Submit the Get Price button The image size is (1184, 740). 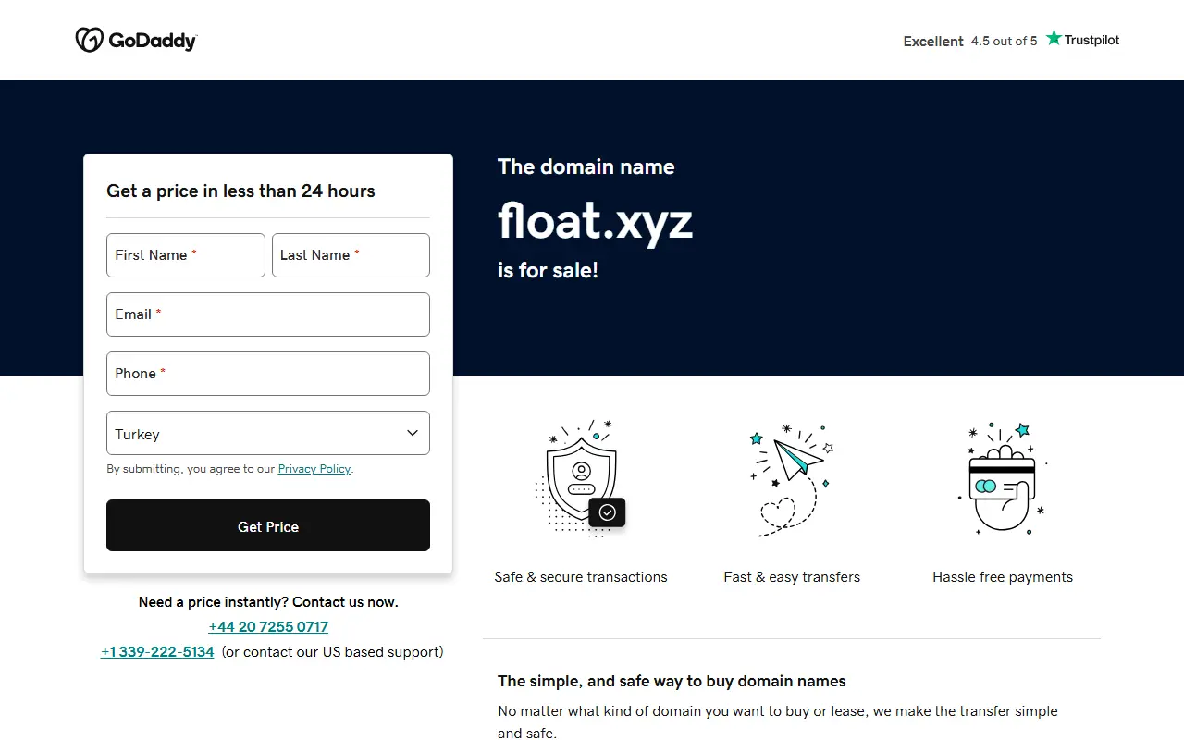point(268,525)
